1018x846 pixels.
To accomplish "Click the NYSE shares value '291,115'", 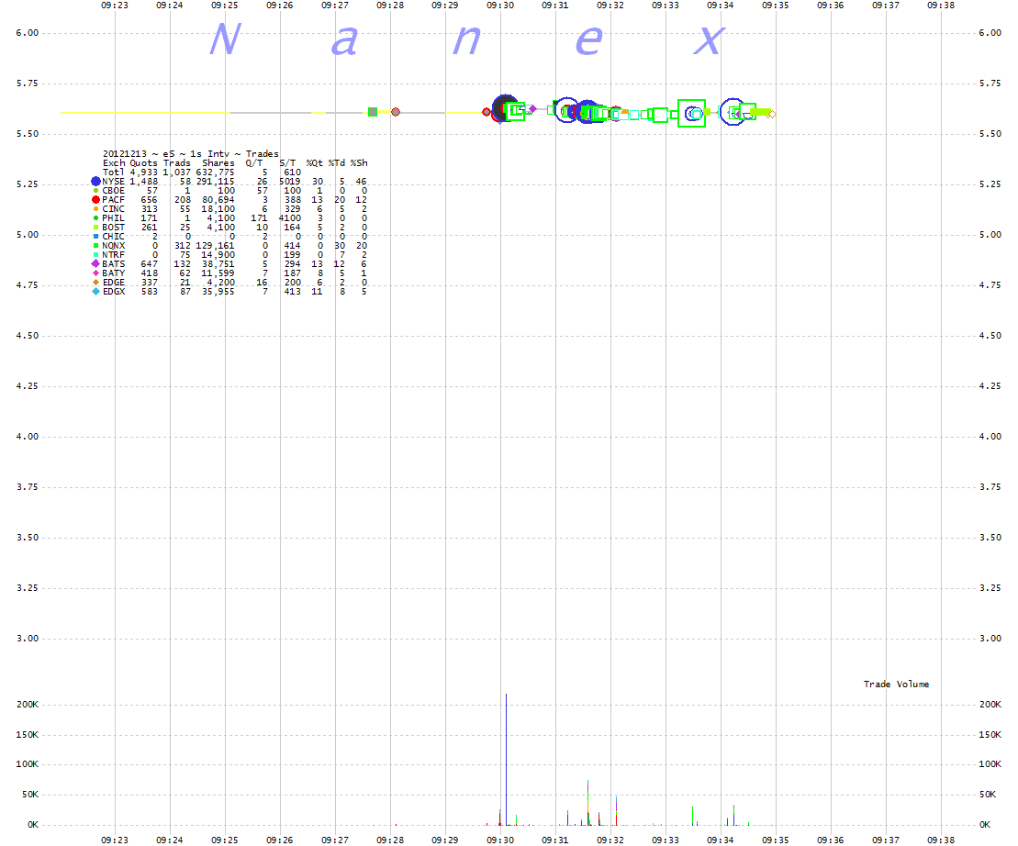I will [x=216, y=181].
